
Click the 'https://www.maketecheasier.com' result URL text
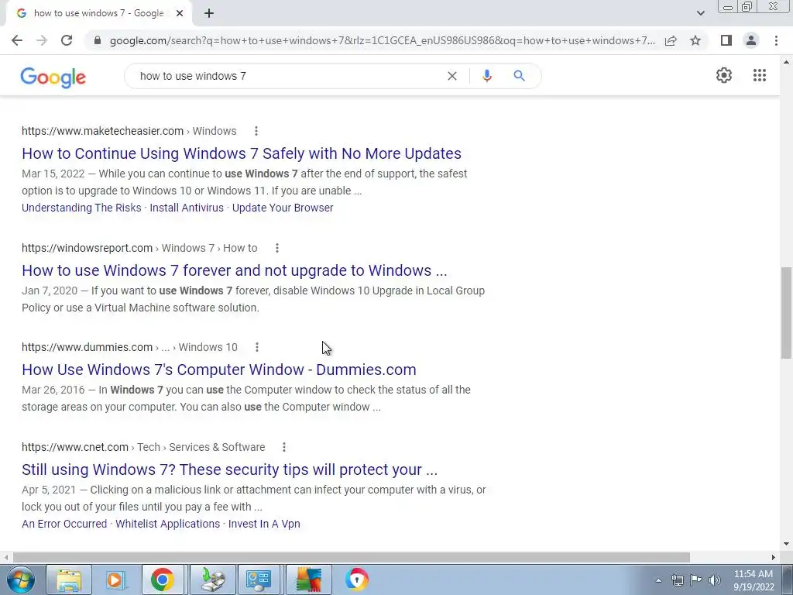tap(103, 131)
